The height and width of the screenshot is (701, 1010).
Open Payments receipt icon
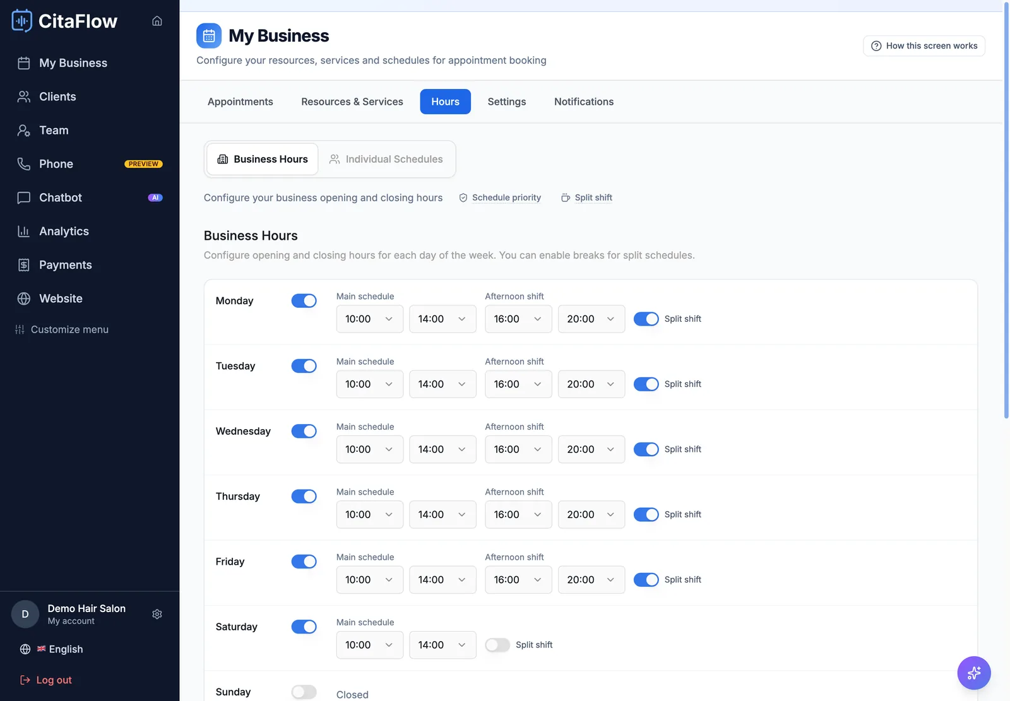tap(24, 265)
